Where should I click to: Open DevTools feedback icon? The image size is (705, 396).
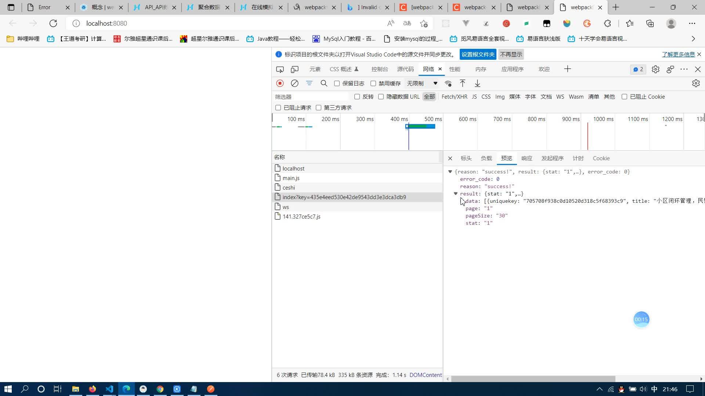[670, 69]
